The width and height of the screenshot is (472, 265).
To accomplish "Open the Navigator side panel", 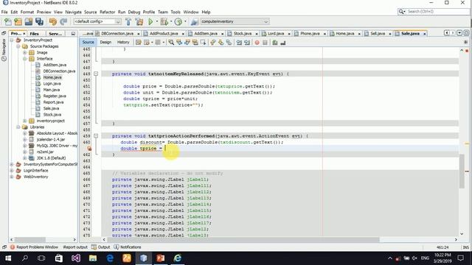I will [x=4, y=50].
